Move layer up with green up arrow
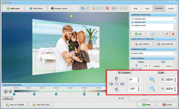This screenshot has width=179, height=109. pos(125,9)
